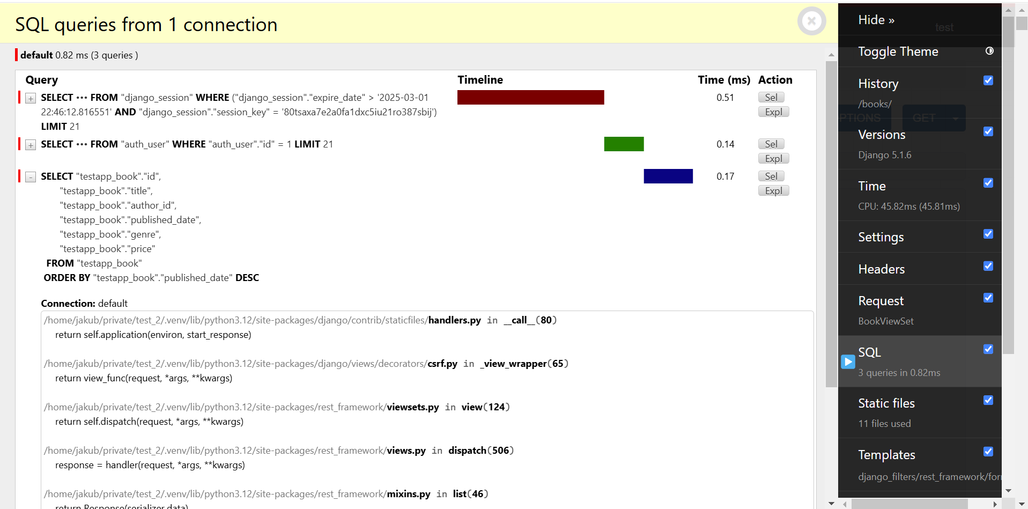Click the dark red timeline bar

click(x=530, y=97)
